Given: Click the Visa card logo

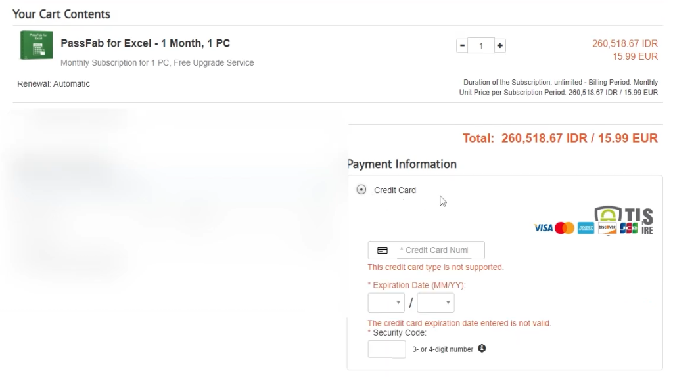Looking at the screenshot, I should [544, 228].
